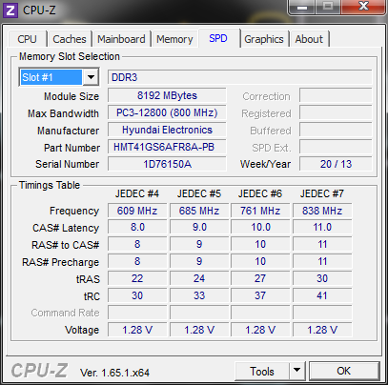388x385 pixels.
Task: Click the CPU-Z purple logo icon
Action: coord(10,10)
